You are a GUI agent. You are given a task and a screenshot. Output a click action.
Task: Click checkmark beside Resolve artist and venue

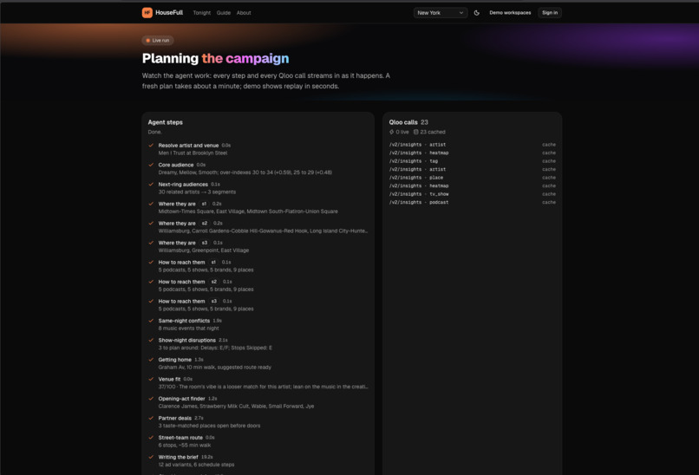point(151,146)
